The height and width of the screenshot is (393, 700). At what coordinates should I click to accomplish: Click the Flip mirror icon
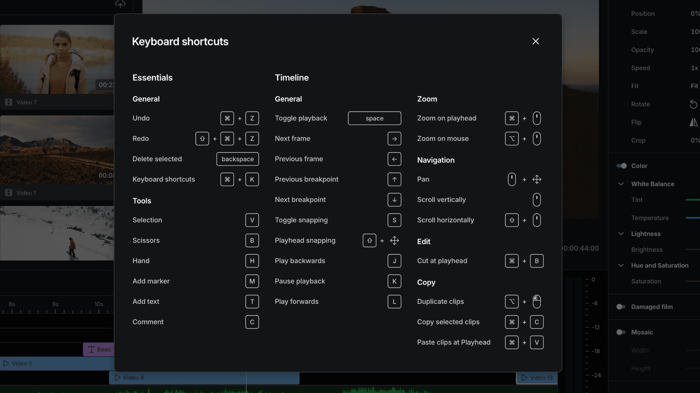click(693, 122)
